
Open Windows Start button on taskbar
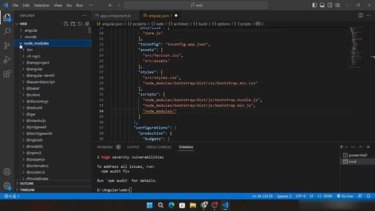(x=150, y=205)
